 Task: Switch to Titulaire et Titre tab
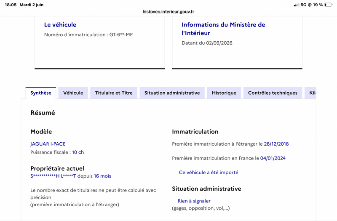point(114,93)
